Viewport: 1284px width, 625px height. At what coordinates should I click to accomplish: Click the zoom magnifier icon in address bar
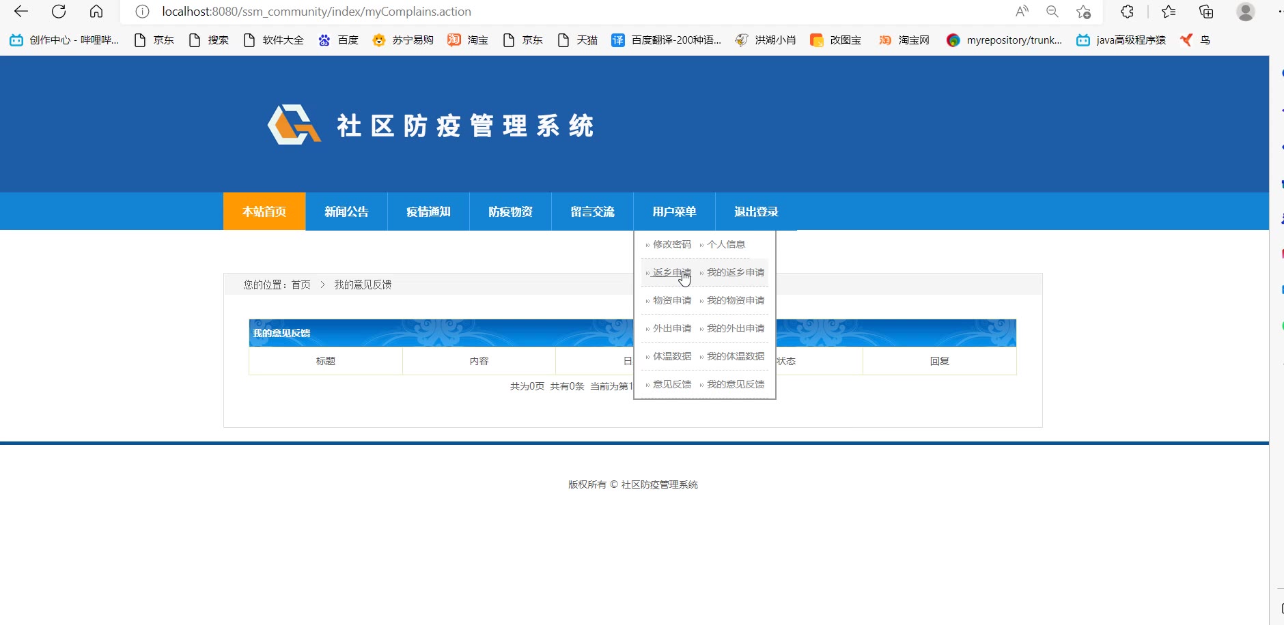click(1052, 12)
